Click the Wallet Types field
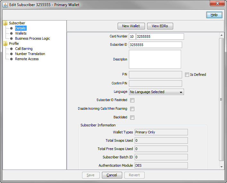This screenshot has height=183, width=227. tap(161, 132)
